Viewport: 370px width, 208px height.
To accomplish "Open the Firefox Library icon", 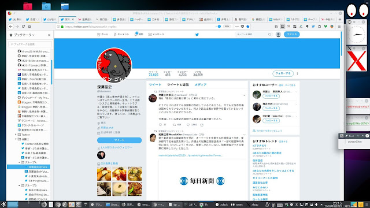I will pyautogui.click(x=276, y=27).
